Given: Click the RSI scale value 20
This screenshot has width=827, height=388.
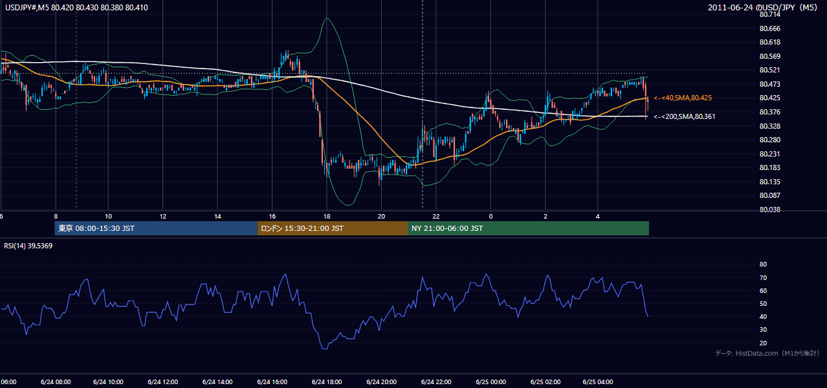Looking at the screenshot, I should point(763,343).
